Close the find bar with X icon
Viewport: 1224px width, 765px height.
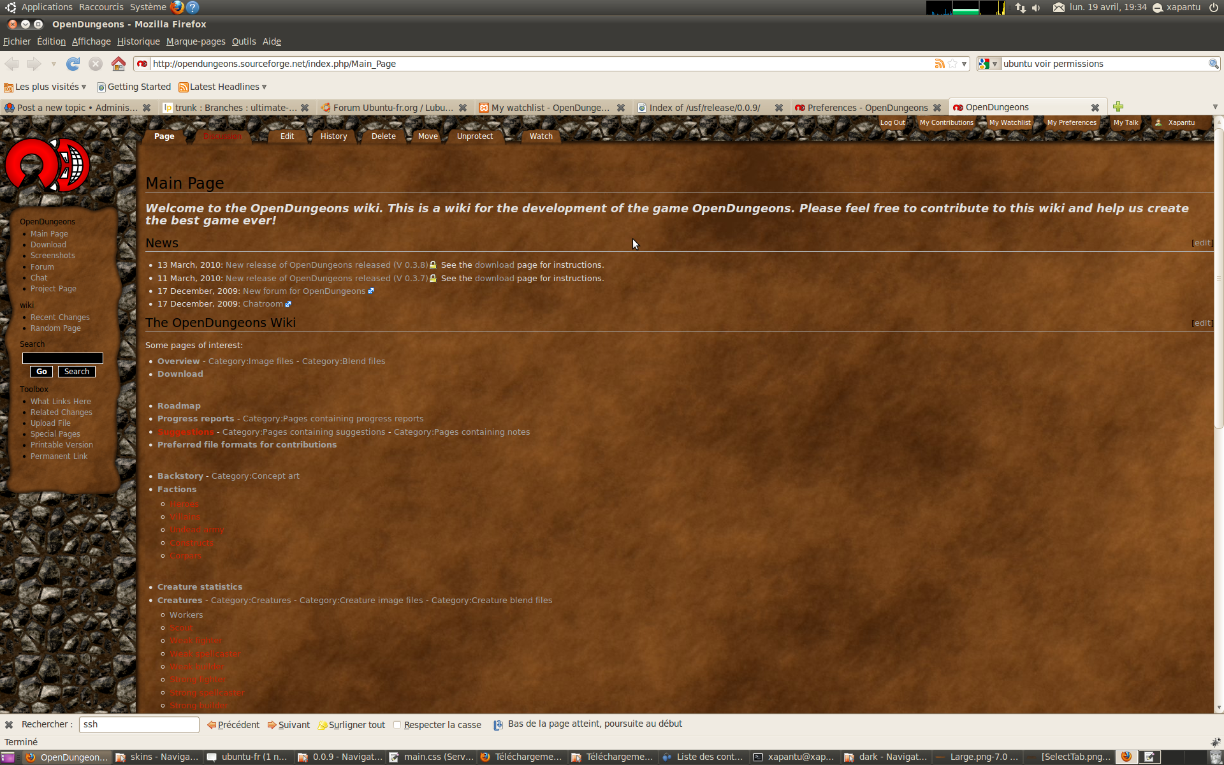coord(9,725)
